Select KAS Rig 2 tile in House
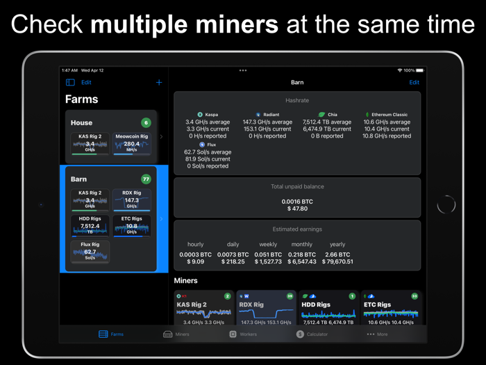 point(90,144)
